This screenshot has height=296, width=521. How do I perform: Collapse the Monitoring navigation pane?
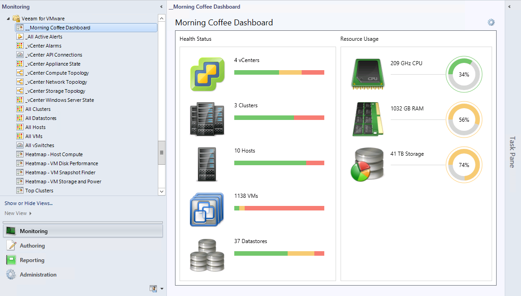point(161,7)
